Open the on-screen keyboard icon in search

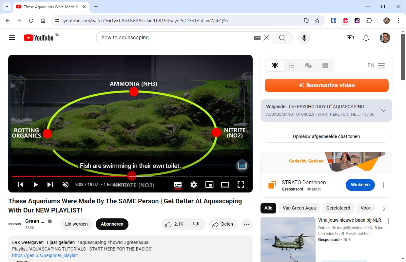[x=258, y=38]
